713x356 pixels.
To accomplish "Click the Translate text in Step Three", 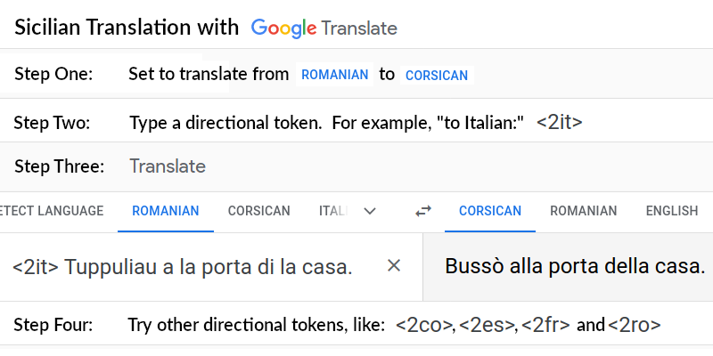I will [168, 166].
